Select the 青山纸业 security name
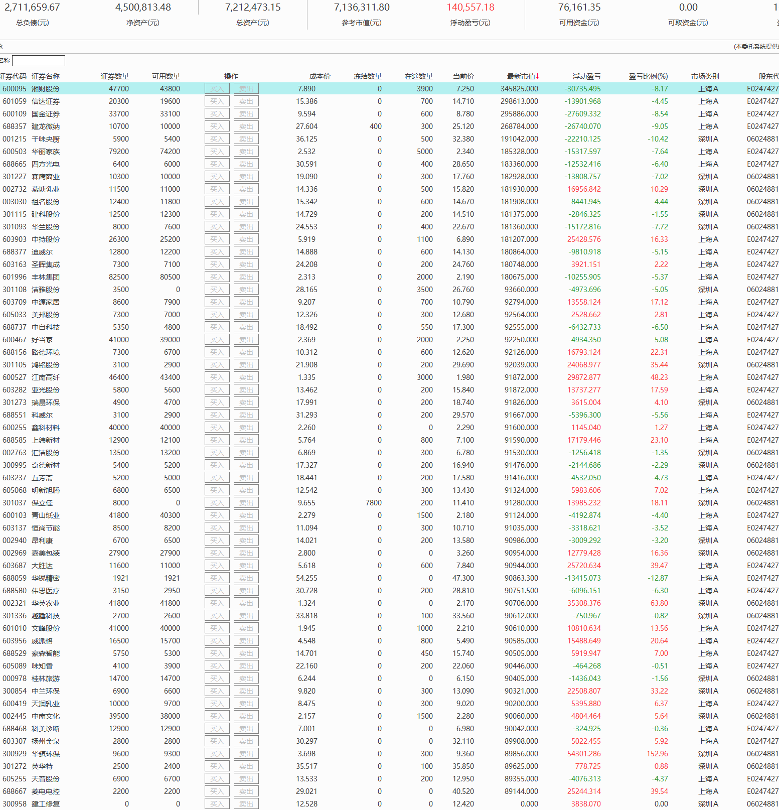This screenshot has height=810, width=779. tap(46, 515)
